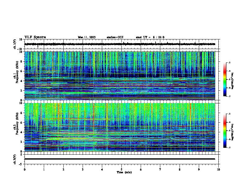Click the 'ch.2 Frequency (kHz)' axis label
Viewport: 246px width, 190px height.
16,124
